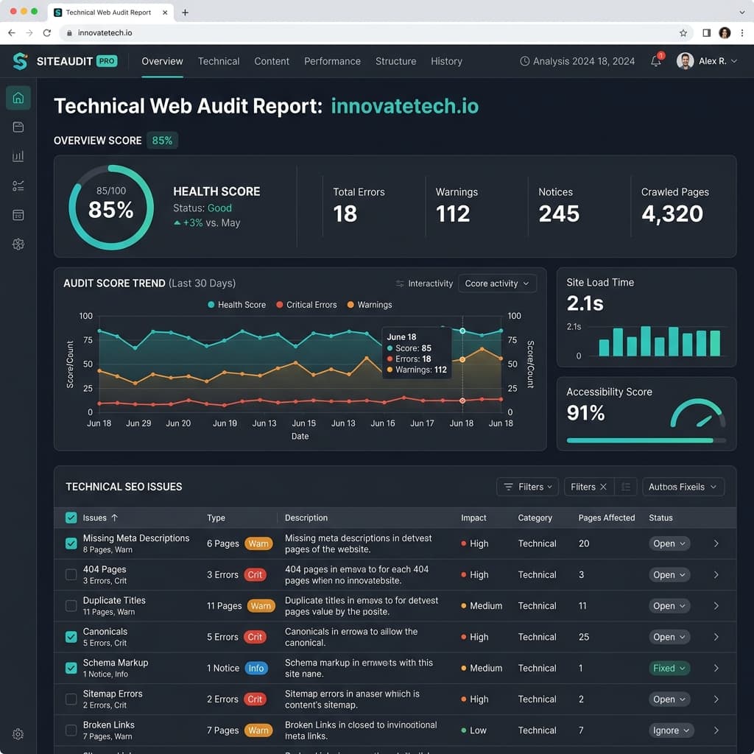754x754 pixels.
Task: Click the Warnings orange legend dot
Action: point(350,305)
